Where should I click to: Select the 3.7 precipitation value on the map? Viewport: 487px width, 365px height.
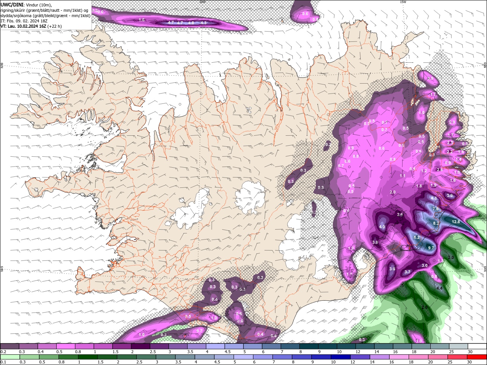[407, 272]
